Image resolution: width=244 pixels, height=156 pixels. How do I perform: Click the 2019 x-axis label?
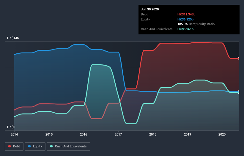pyautogui.click(x=188, y=134)
